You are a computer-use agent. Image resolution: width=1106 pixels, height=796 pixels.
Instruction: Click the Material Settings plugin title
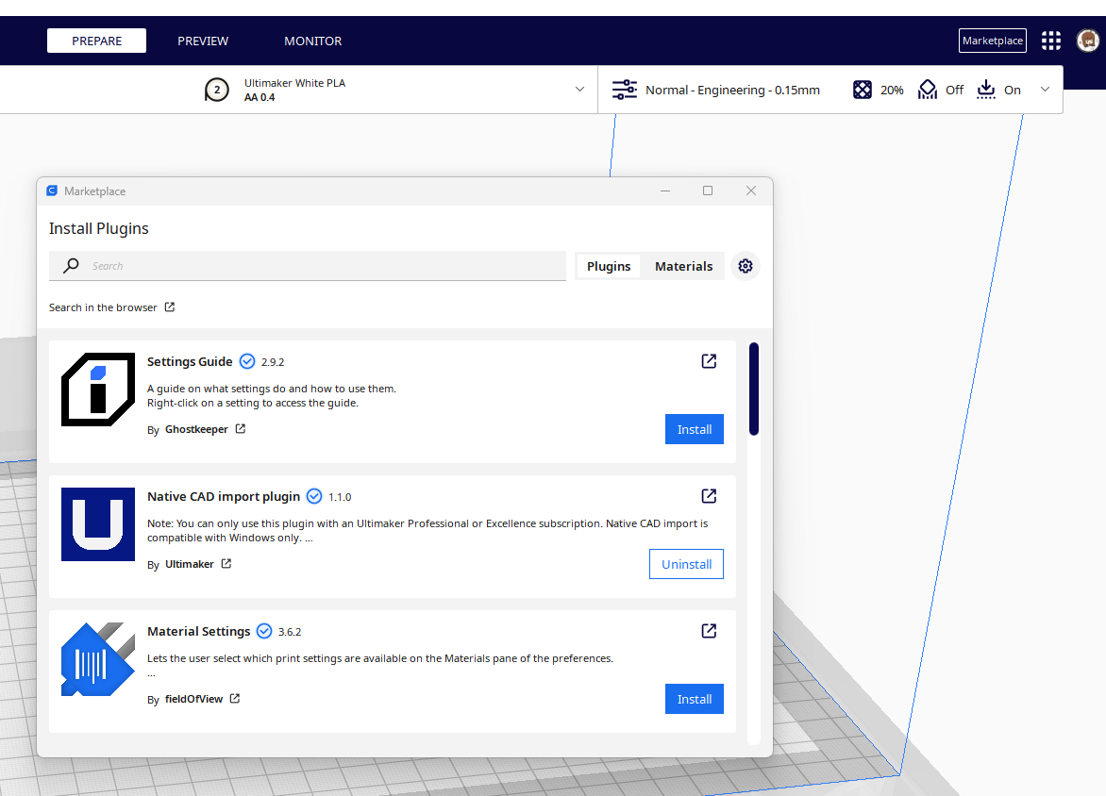coord(199,631)
